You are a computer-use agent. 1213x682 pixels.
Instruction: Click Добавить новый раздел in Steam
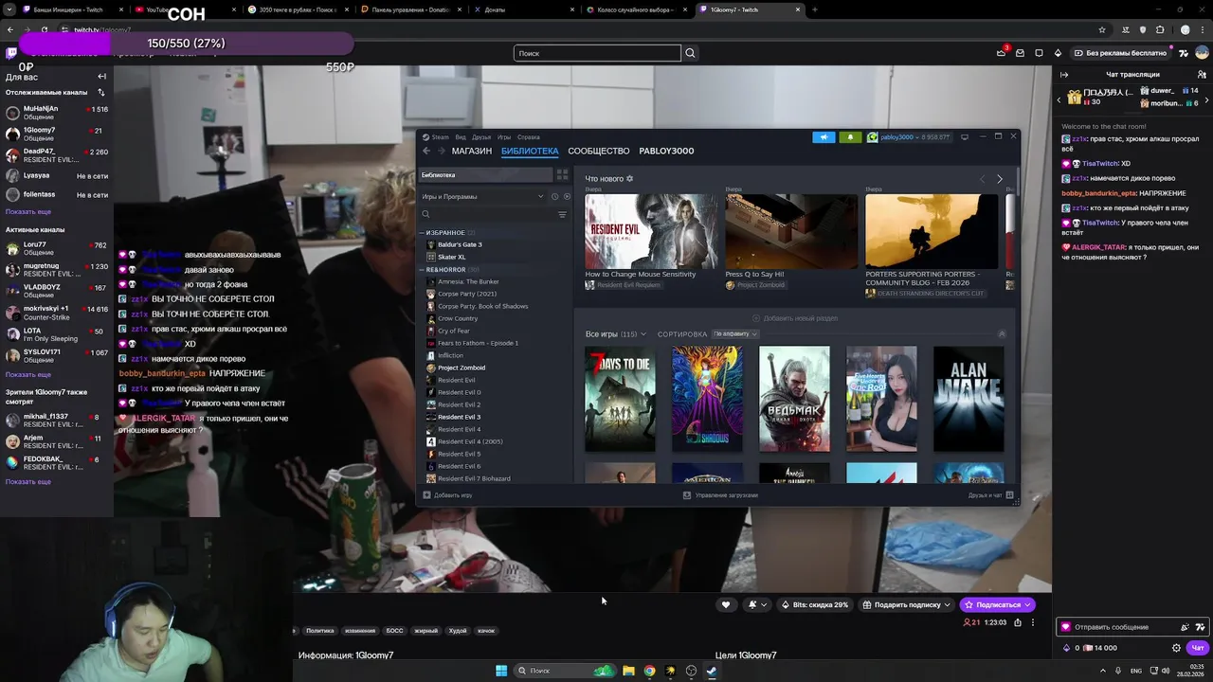[795, 318]
